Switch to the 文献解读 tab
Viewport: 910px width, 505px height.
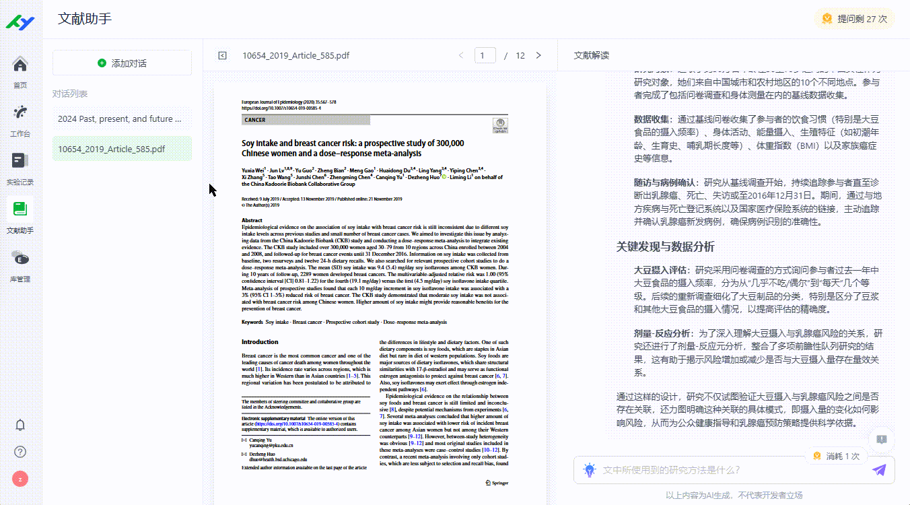pos(591,55)
